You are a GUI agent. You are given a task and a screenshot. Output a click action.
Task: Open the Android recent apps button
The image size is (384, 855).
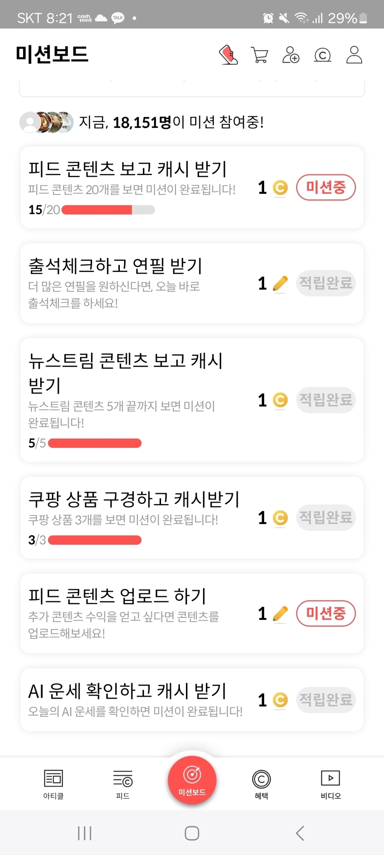click(85, 833)
